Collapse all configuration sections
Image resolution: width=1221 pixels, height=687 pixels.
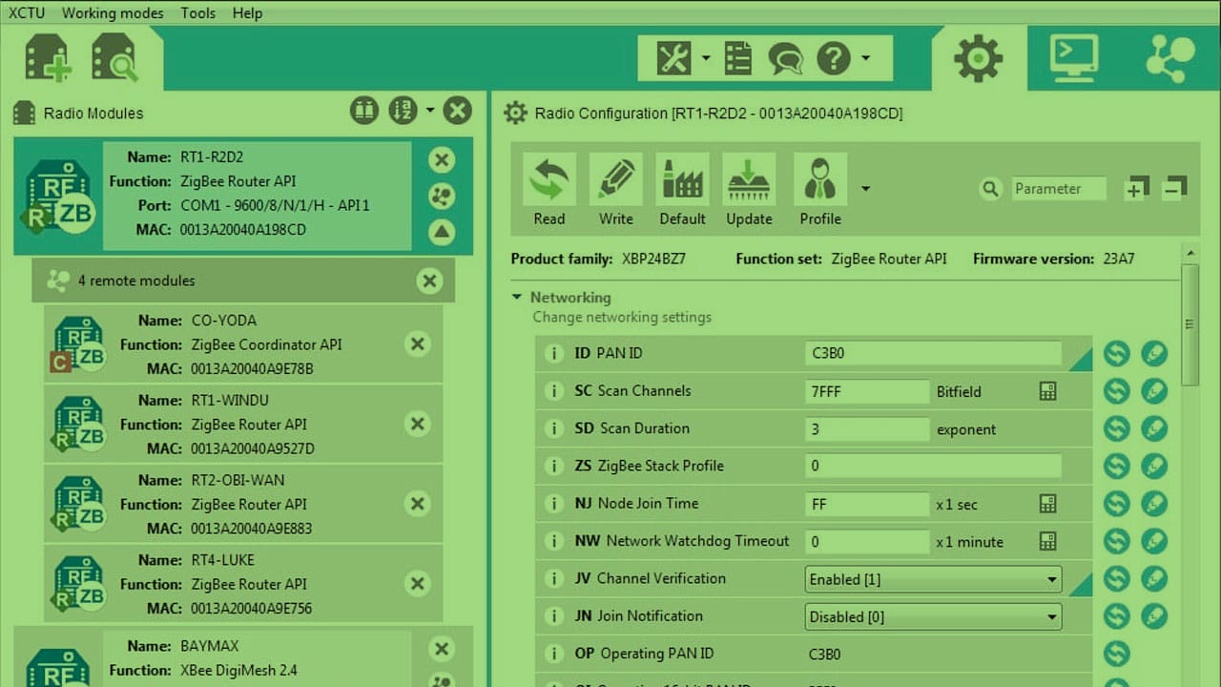coord(1175,188)
